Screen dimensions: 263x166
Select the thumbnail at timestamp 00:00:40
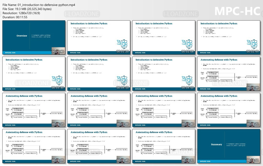tap(34, 37)
